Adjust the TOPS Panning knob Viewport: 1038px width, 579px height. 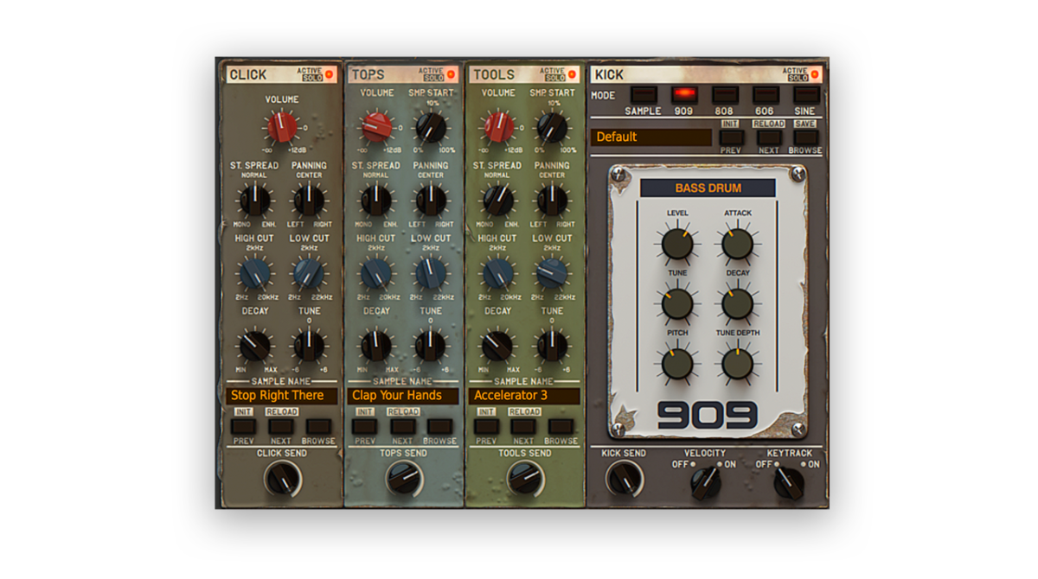click(x=430, y=202)
